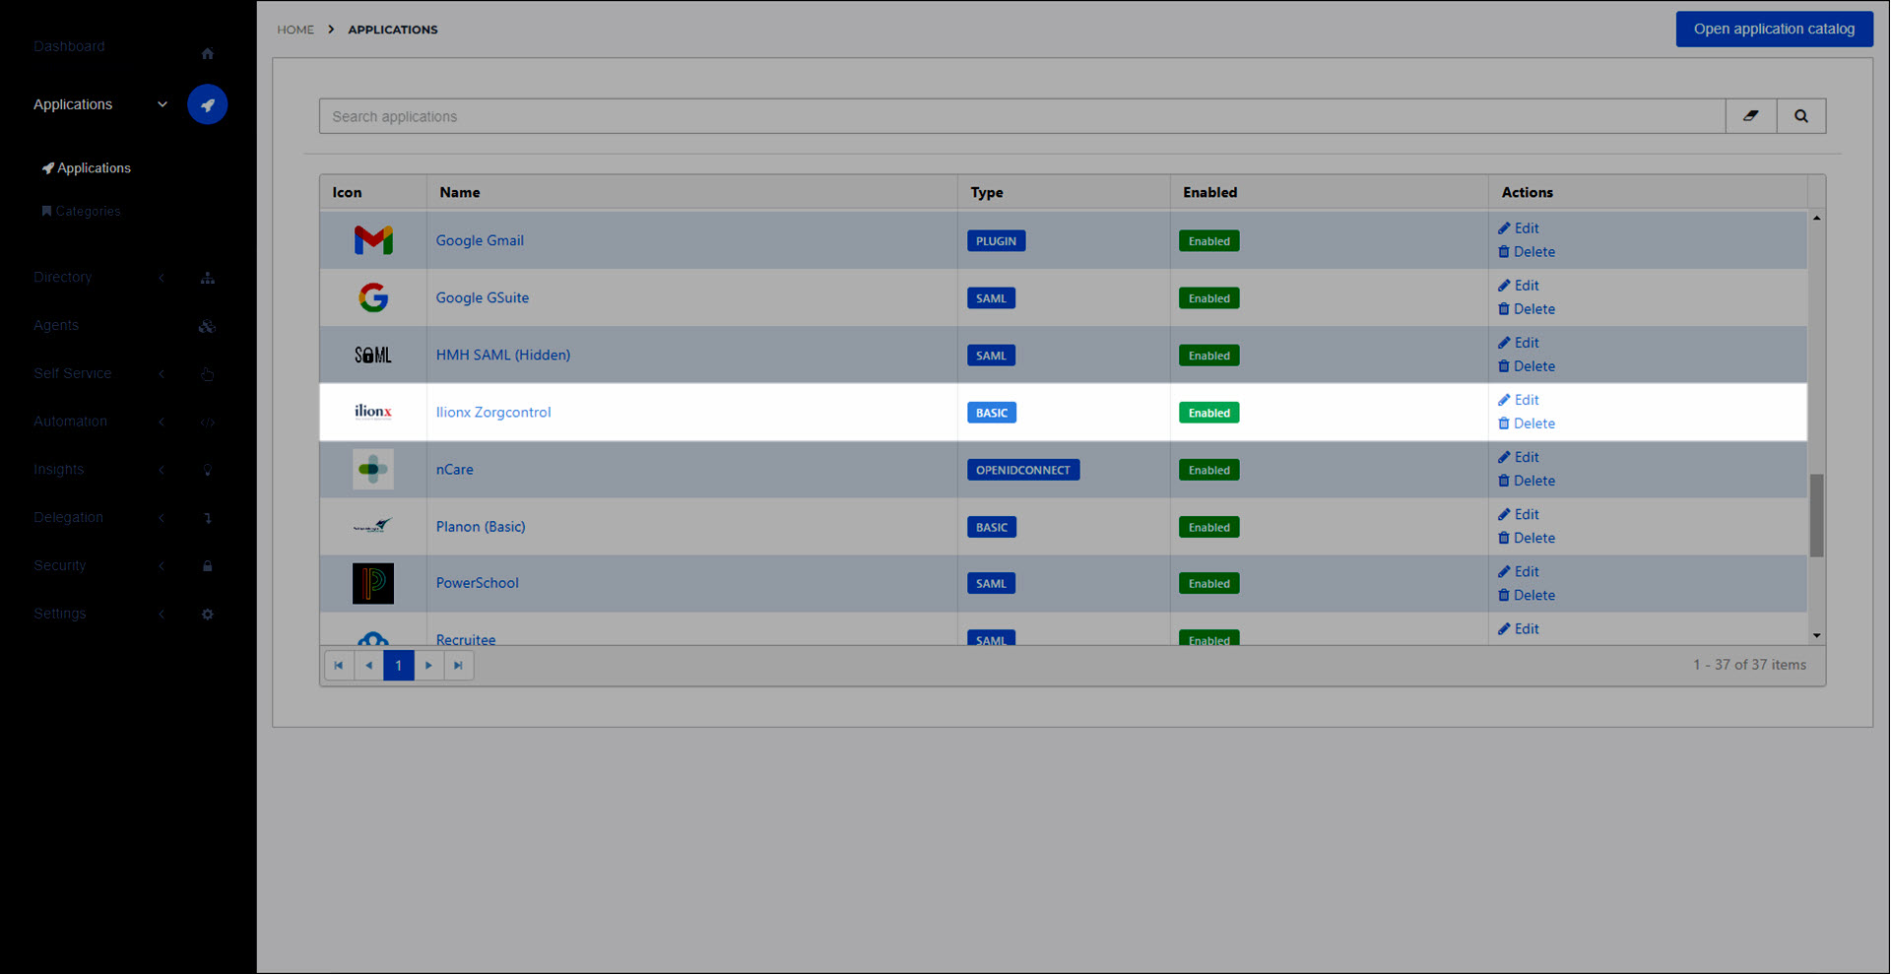Open the PowerSchool application link

click(478, 583)
